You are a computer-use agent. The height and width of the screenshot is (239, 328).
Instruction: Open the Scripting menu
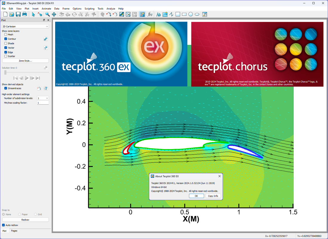pyautogui.click(x=89, y=9)
